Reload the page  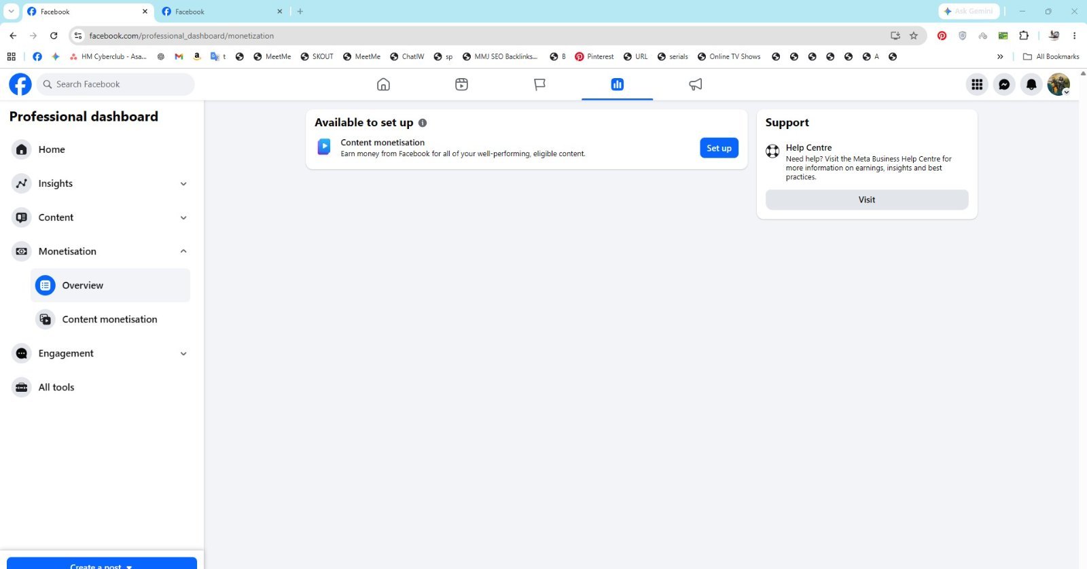pos(54,35)
